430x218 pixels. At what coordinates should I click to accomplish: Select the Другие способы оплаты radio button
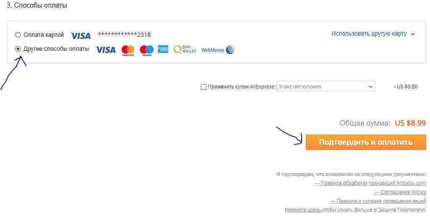pyautogui.click(x=18, y=49)
